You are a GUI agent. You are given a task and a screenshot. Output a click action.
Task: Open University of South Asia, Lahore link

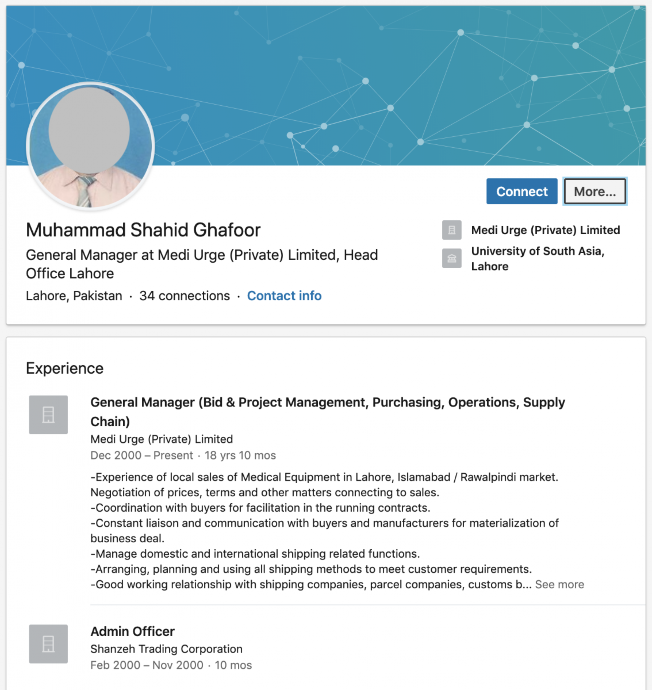[538, 259]
